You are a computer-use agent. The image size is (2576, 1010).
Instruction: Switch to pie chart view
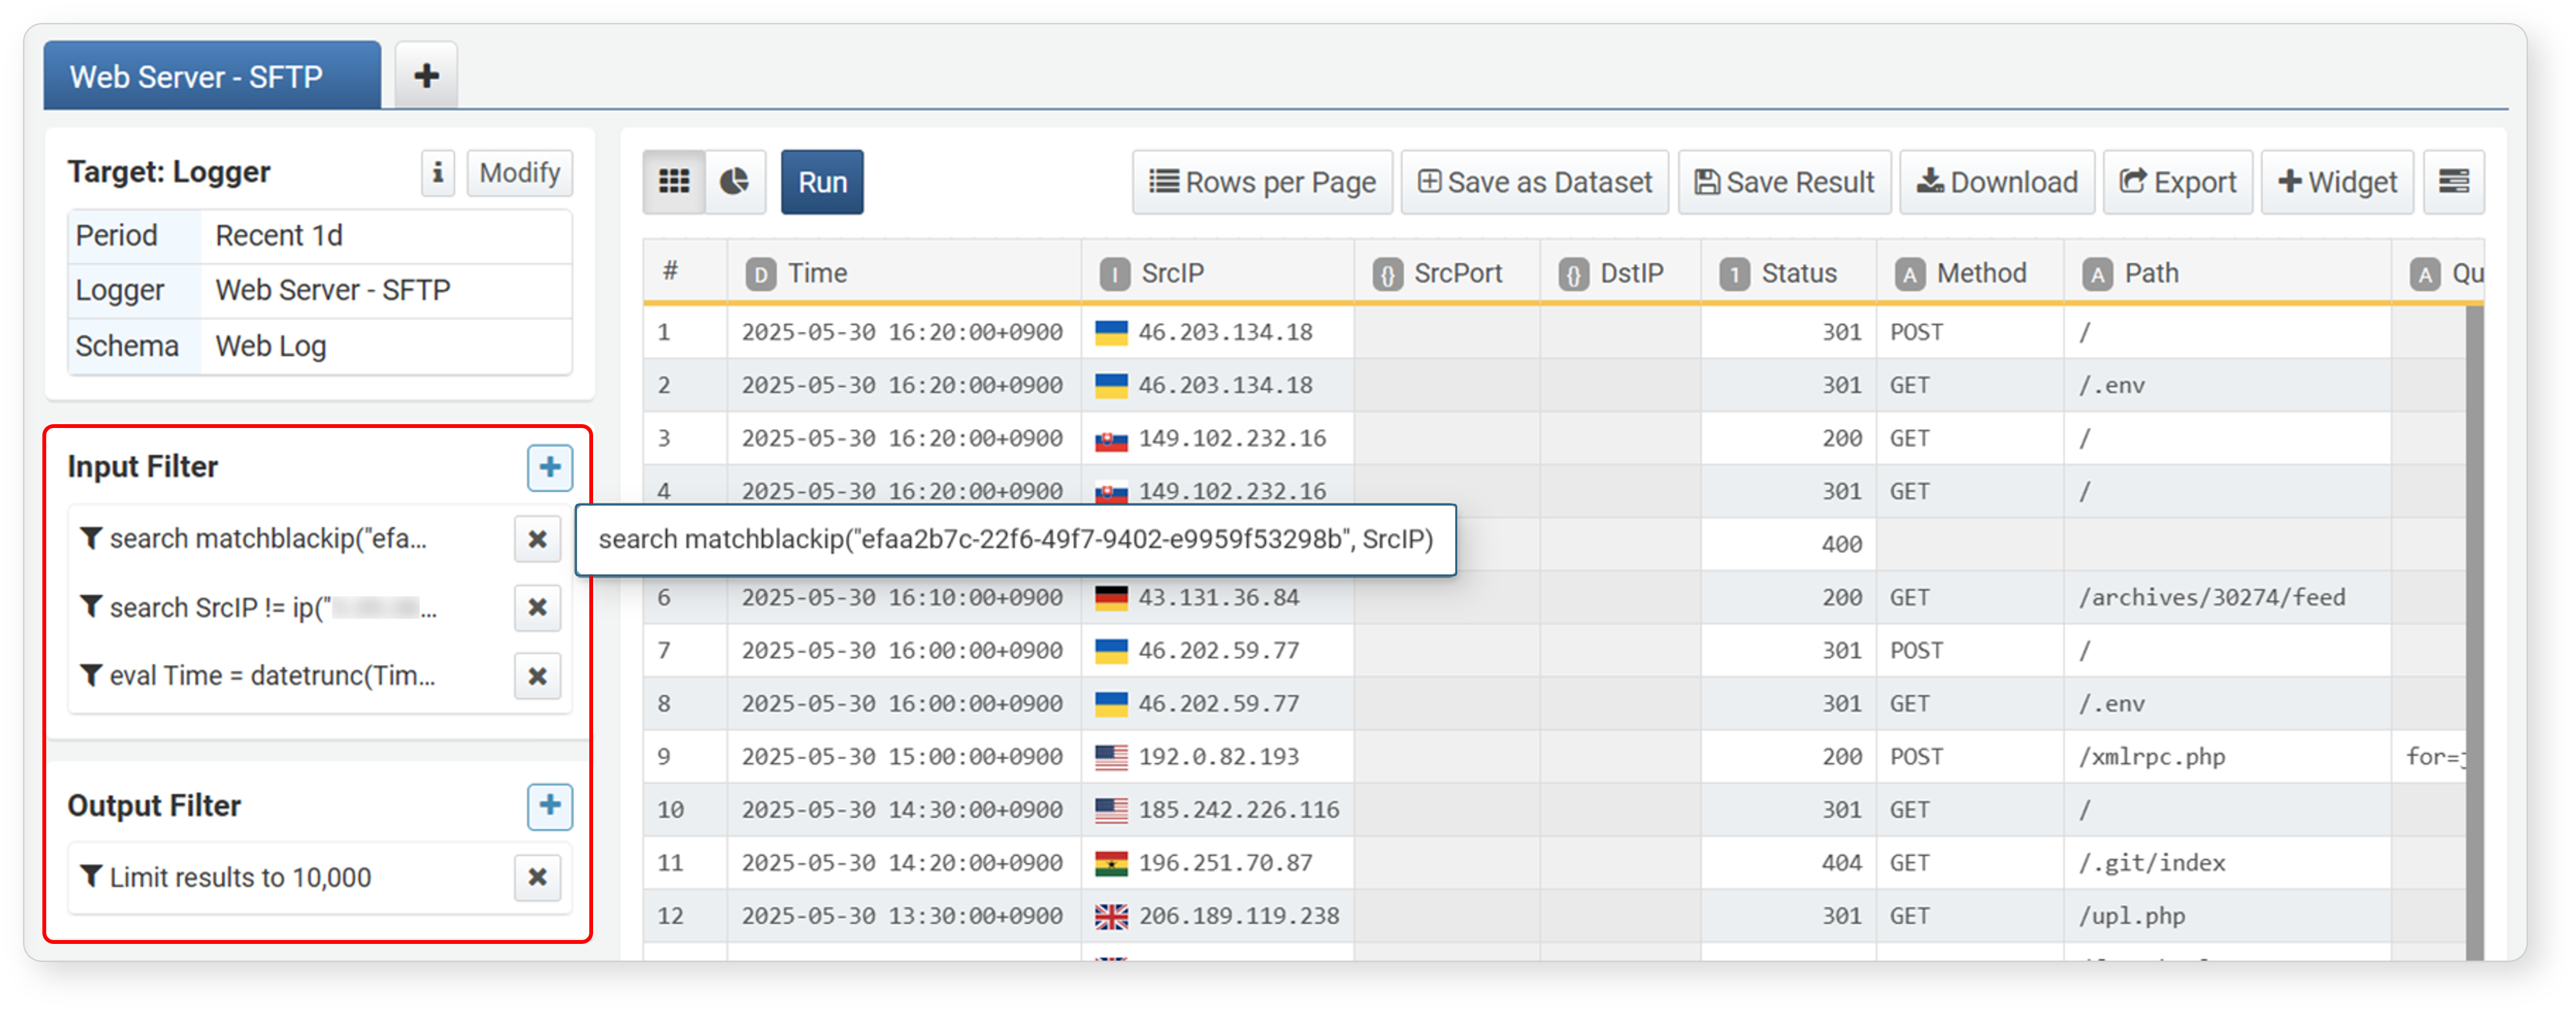pyautogui.click(x=735, y=182)
